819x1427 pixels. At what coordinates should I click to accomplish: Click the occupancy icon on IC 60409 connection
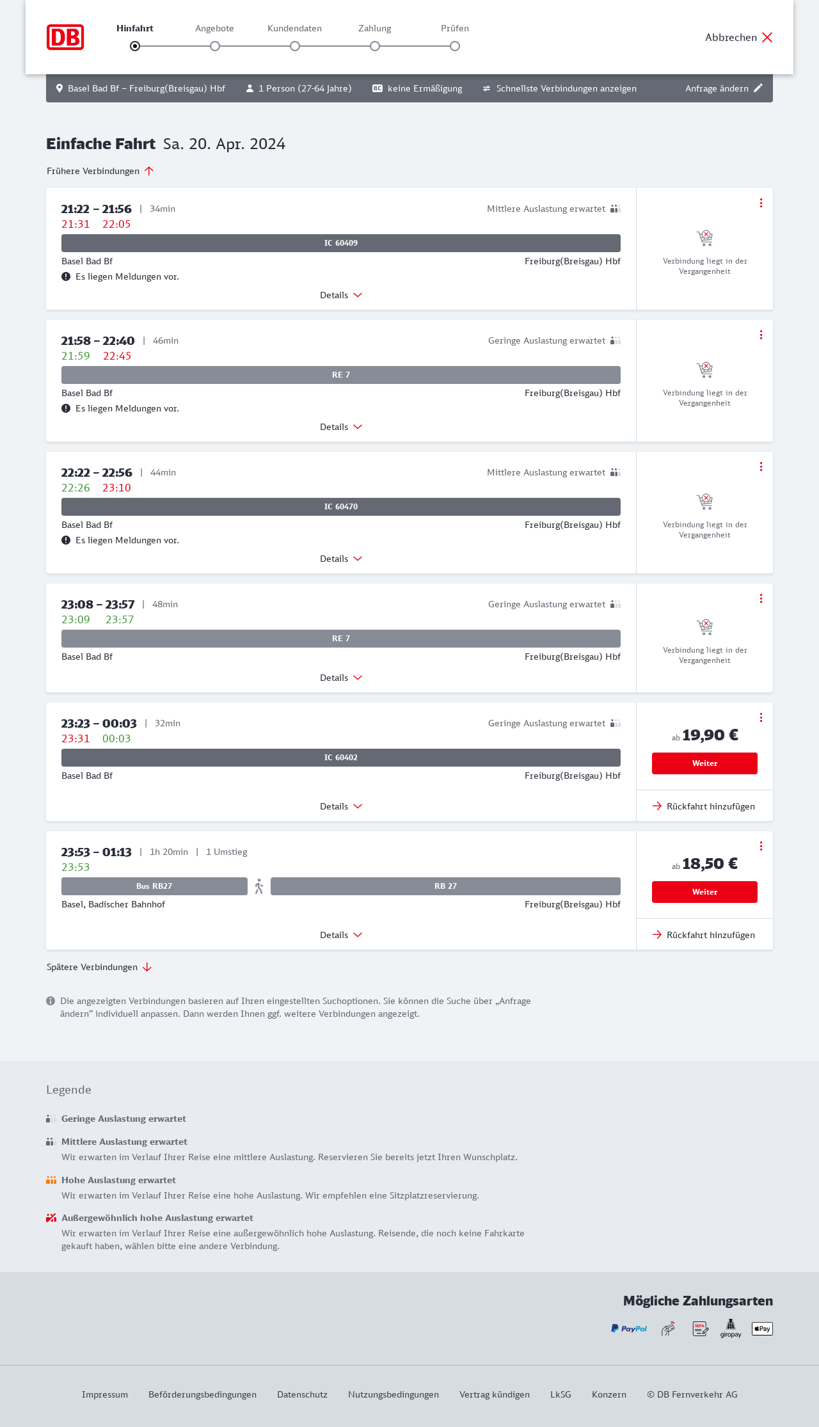point(616,209)
